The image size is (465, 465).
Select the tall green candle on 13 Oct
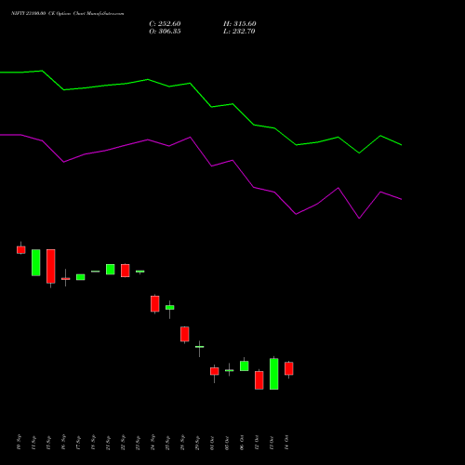point(274,374)
